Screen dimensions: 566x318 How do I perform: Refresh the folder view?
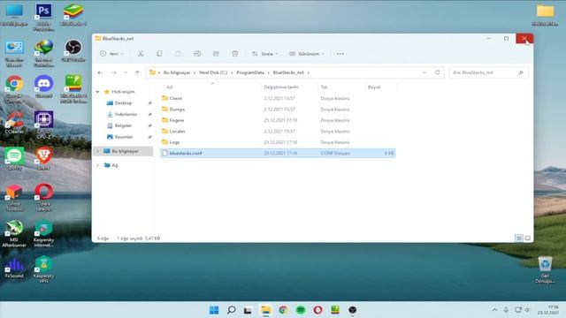437,72
